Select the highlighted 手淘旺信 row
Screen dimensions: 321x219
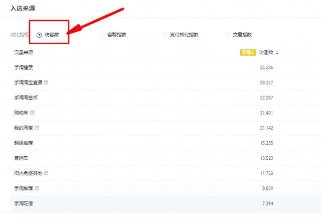[24, 203]
